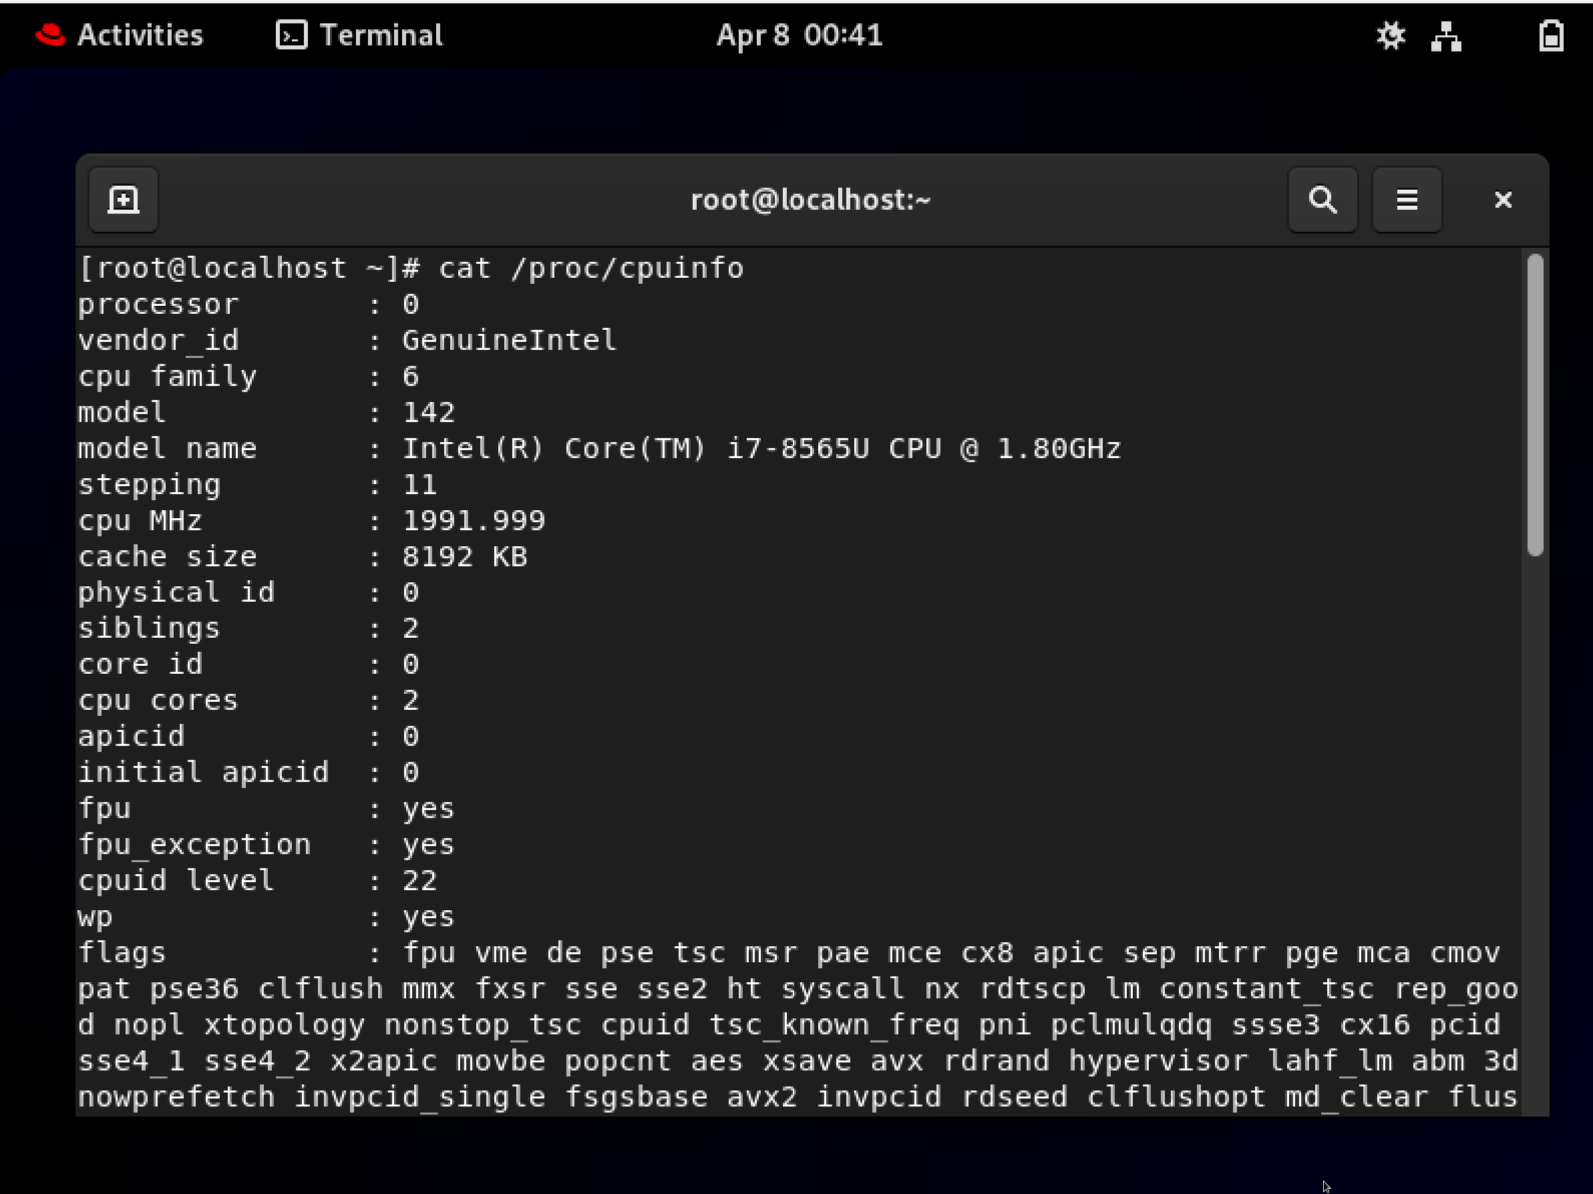Click the label 'wp'

(x=95, y=918)
